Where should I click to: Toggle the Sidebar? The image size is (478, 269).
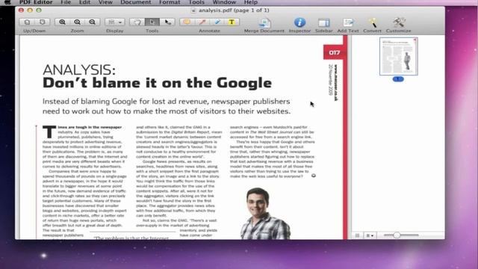click(323, 23)
